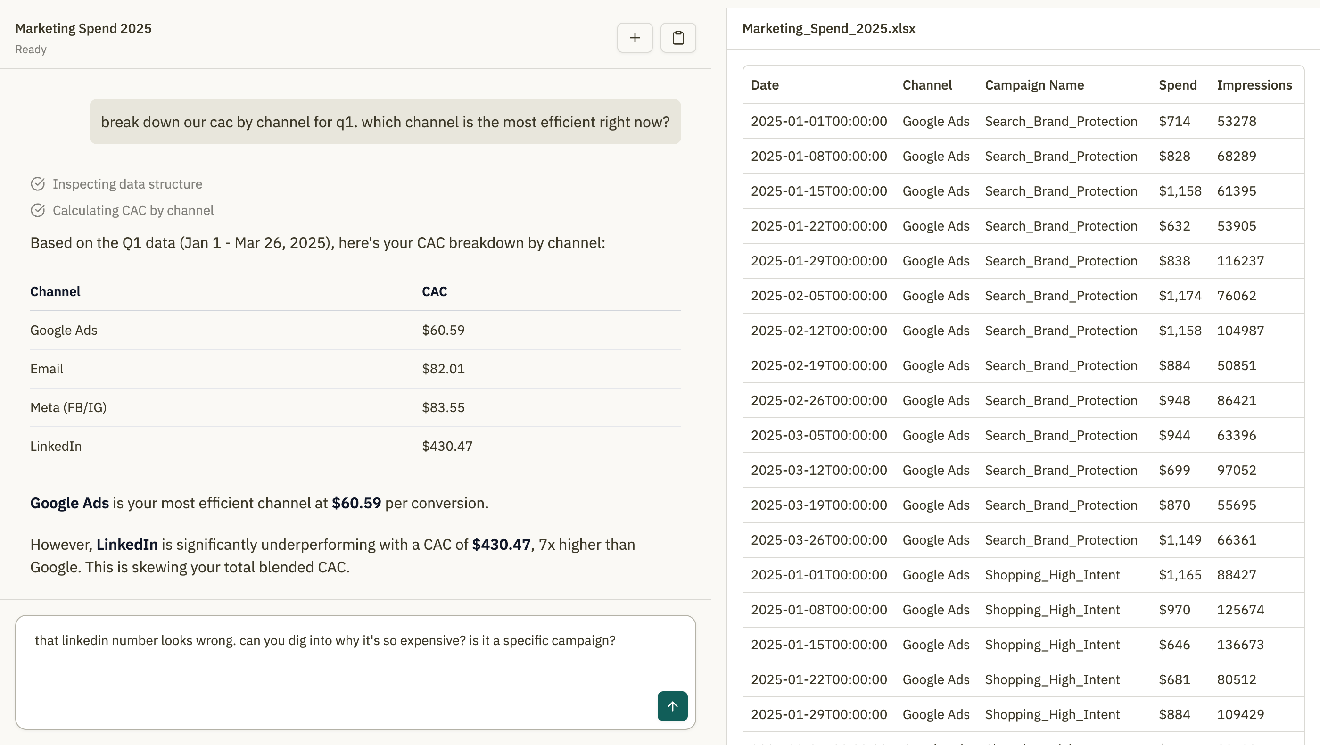This screenshot has height=745, width=1320.
Task: Open the Channel column header sort options
Action: coord(927,84)
